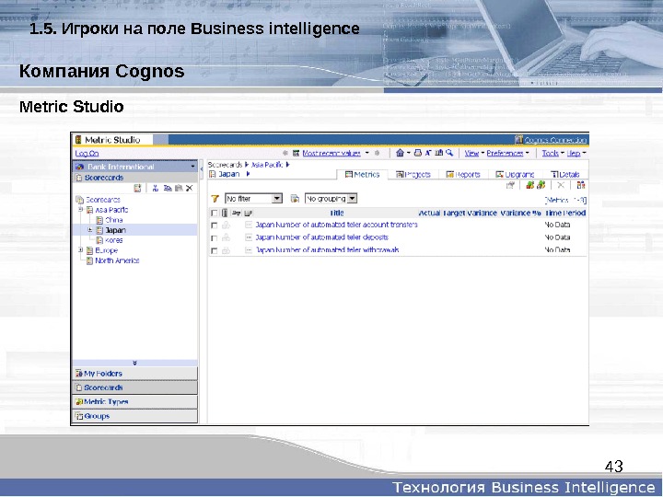The image size is (663, 497).
Task: Click the trend arrow column header icon
Action: click(237, 213)
